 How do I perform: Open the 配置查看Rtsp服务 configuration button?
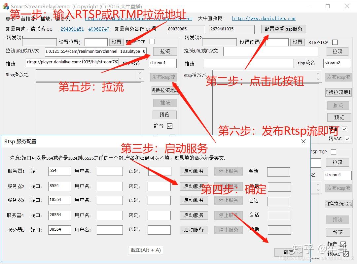(x=283, y=29)
